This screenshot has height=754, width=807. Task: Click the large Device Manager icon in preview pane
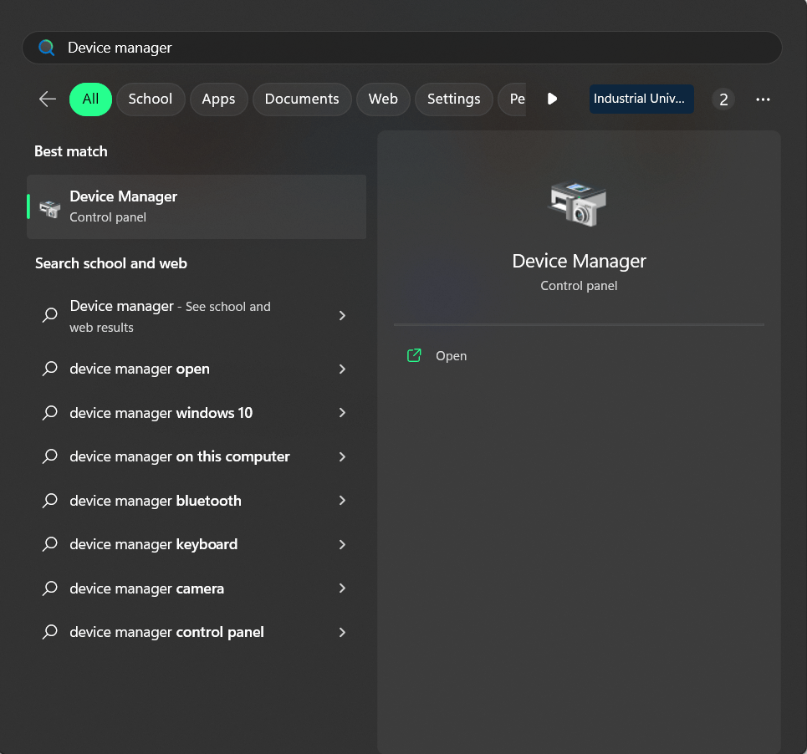coord(579,204)
